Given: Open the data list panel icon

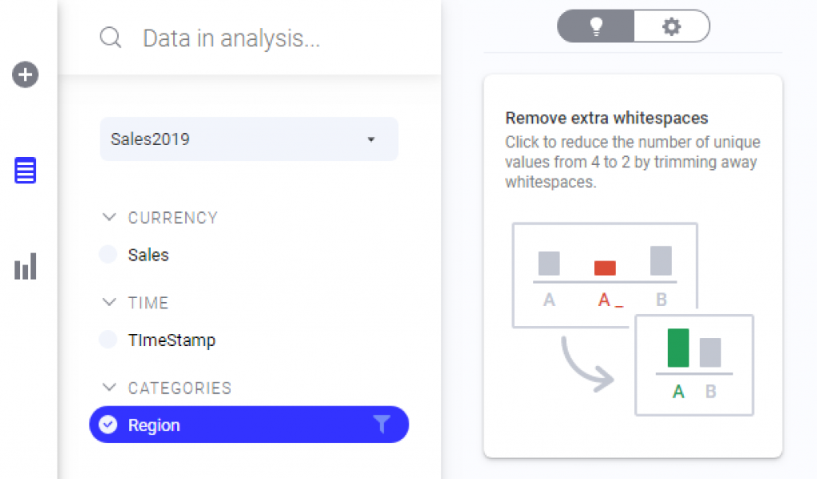Looking at the screenshot, I should tap(25, 171).
